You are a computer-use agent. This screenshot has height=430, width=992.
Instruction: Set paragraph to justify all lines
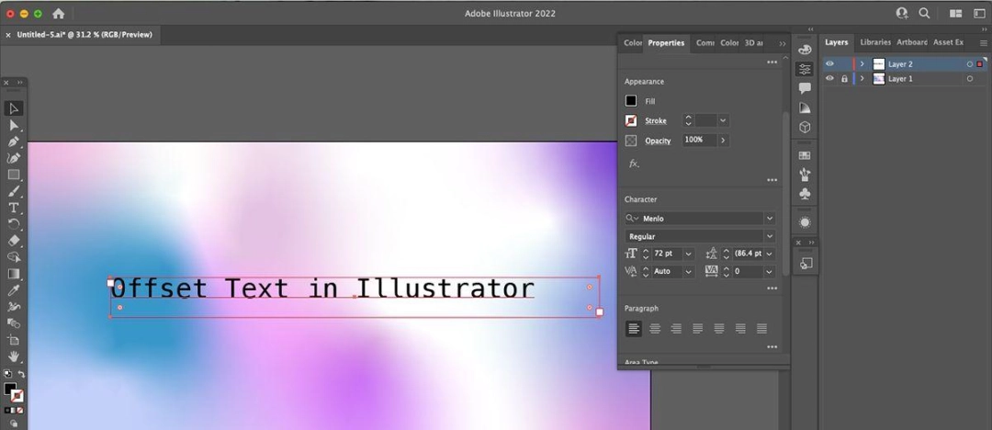coord(761,329)
